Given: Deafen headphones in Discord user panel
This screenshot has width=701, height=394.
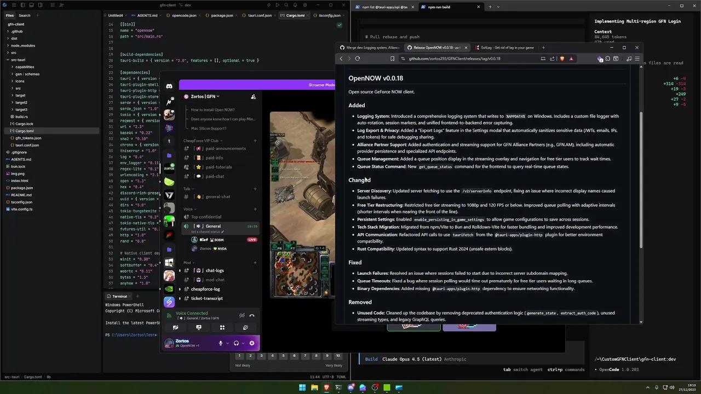Looking at the screenshot, I should click(x=236, y=343).
